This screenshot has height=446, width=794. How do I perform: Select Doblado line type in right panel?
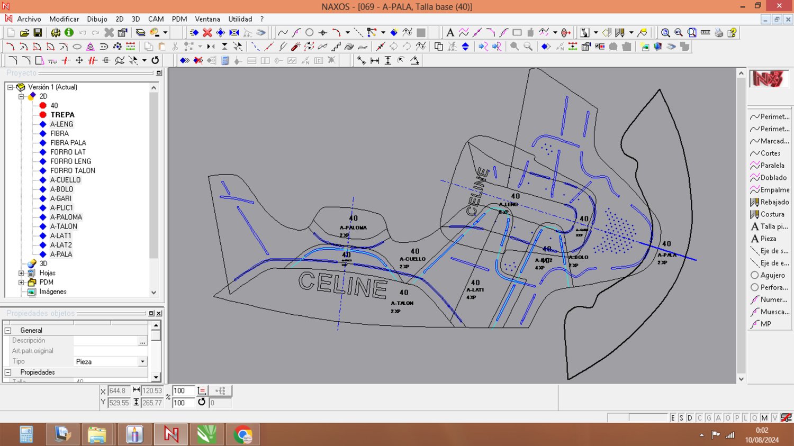click(x=769, y=178)
